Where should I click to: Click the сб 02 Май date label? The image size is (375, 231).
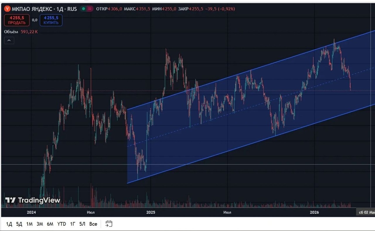pyautogui.click(x=366, y=212)
